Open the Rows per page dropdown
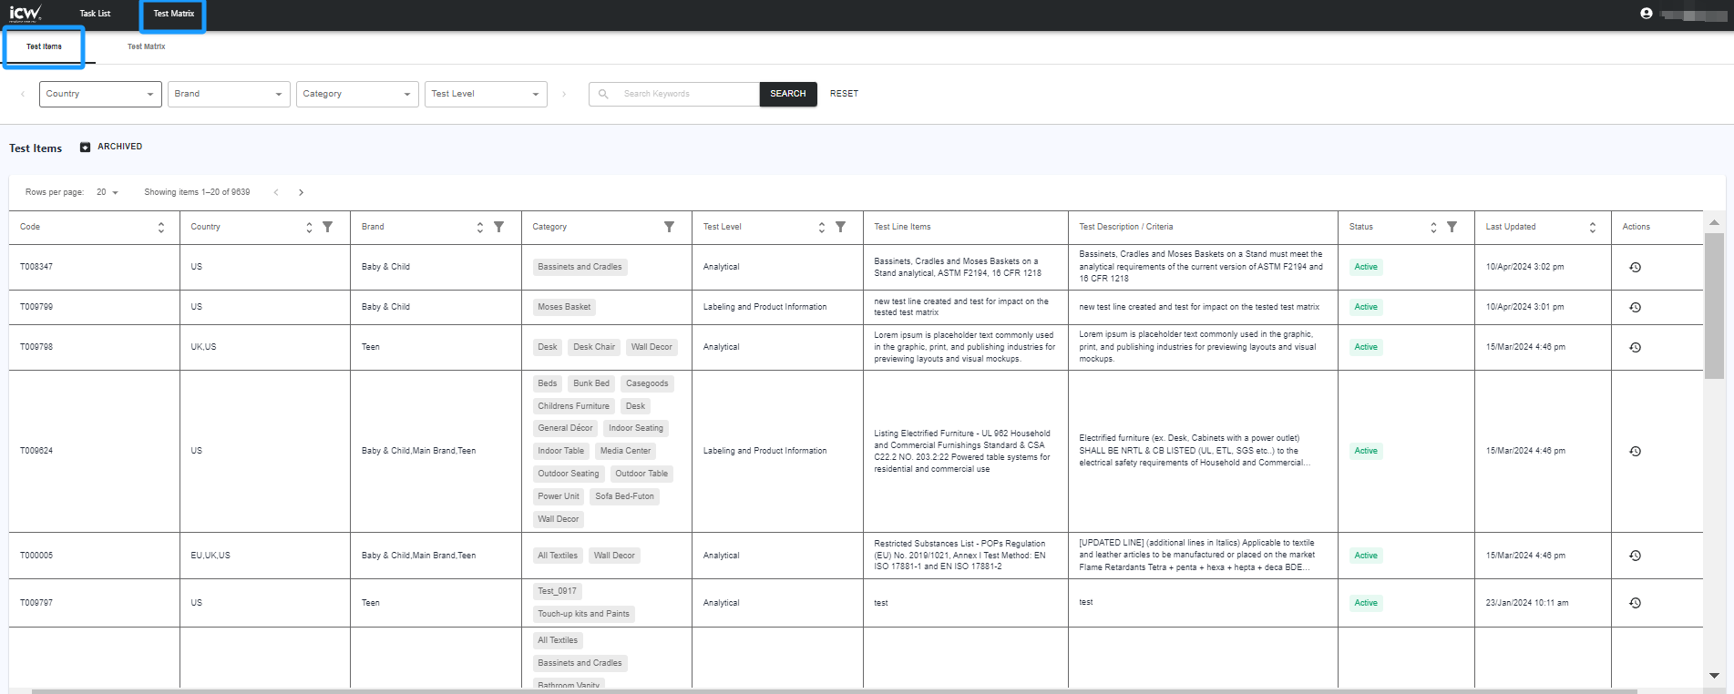Viewport: 1734px width, 694px height. pos(108,192)
